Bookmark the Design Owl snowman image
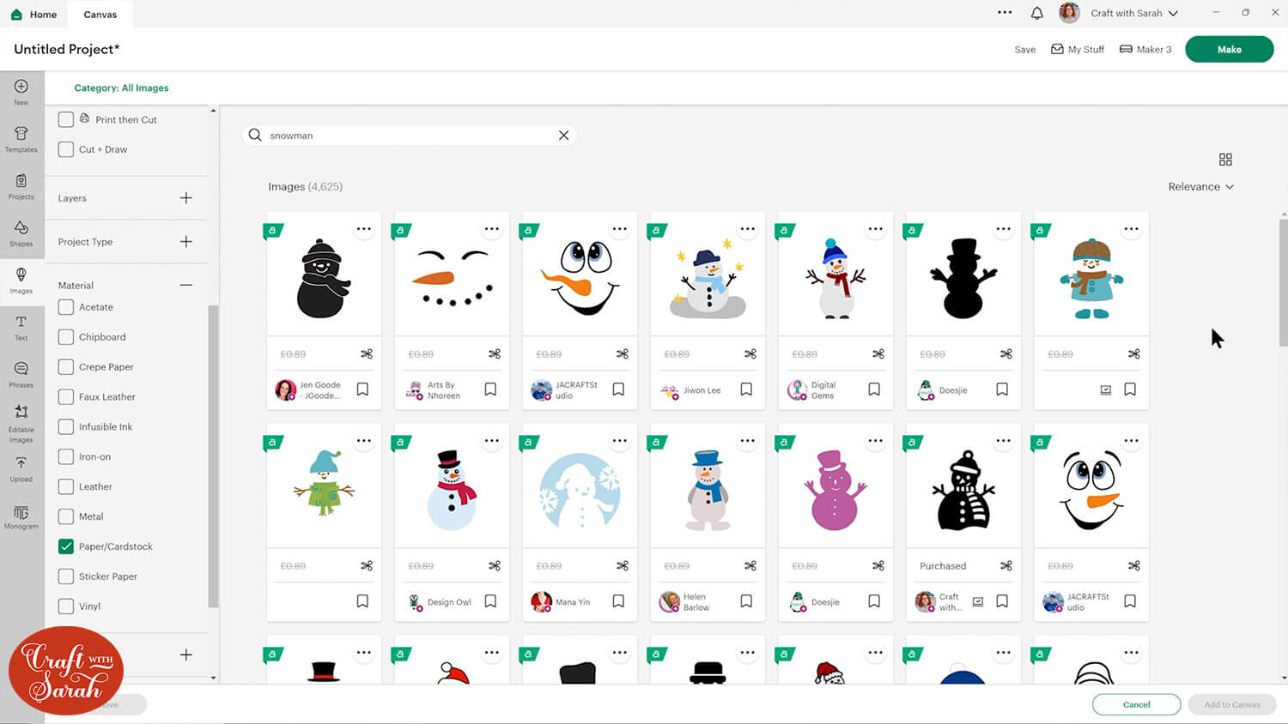This screenshot has width=1288, height=724. 490,601
